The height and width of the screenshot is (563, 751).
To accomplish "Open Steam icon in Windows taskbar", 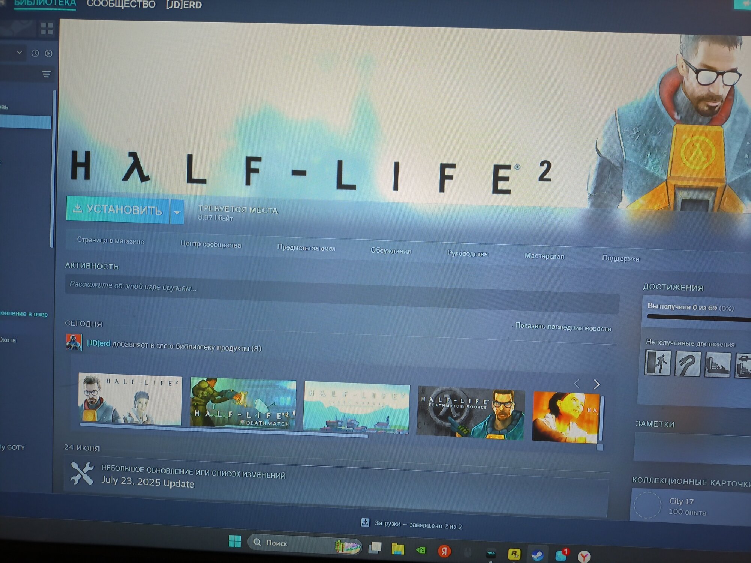I will pyautogui.click(x=538, y=555).
